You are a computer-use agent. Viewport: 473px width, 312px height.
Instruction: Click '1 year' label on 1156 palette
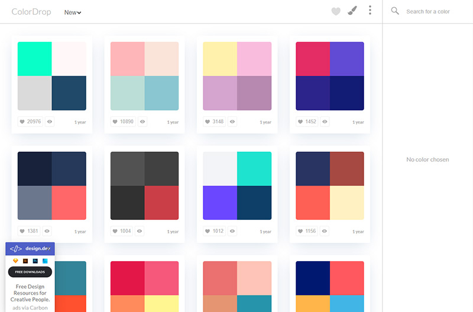358,232
